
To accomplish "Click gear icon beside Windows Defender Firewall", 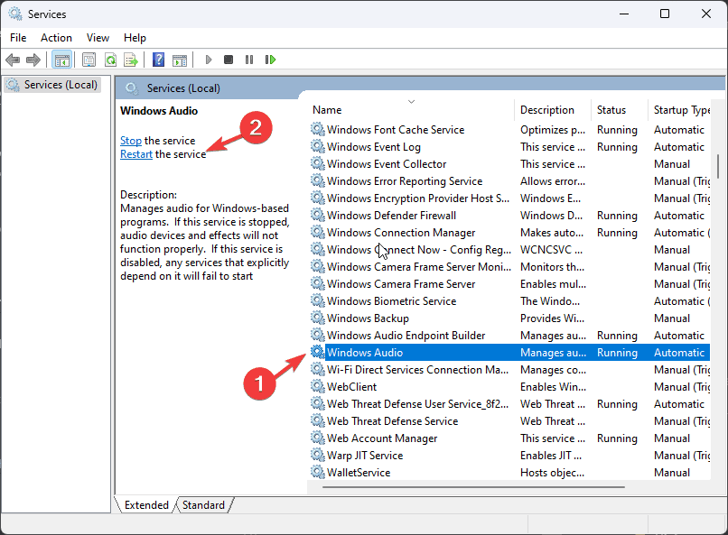I will coord(318,215).
